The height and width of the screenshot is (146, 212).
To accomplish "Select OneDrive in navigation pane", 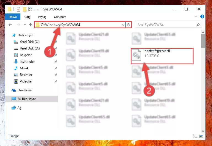I will (25, 90).
